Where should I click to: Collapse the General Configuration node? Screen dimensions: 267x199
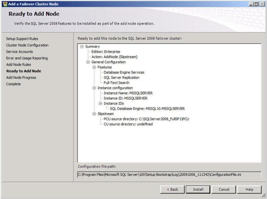[x=89, y=62]
